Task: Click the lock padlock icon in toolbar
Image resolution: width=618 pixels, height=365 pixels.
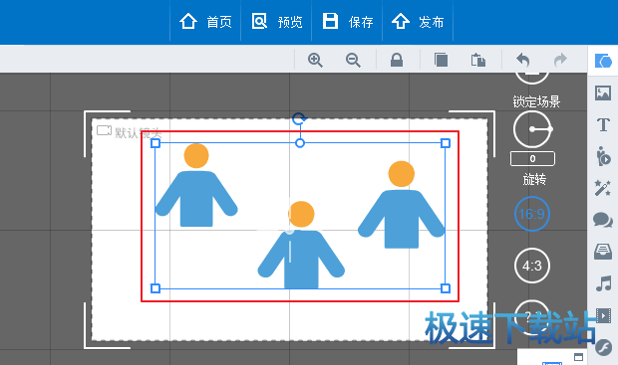Action: click(x=397, y=61)
